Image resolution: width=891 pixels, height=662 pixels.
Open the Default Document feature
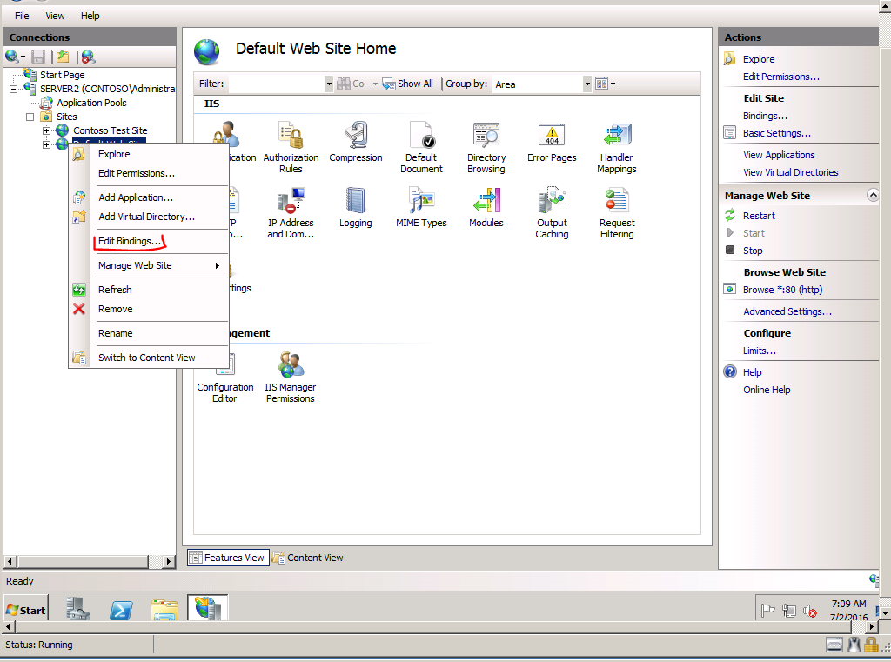(421, 147)
